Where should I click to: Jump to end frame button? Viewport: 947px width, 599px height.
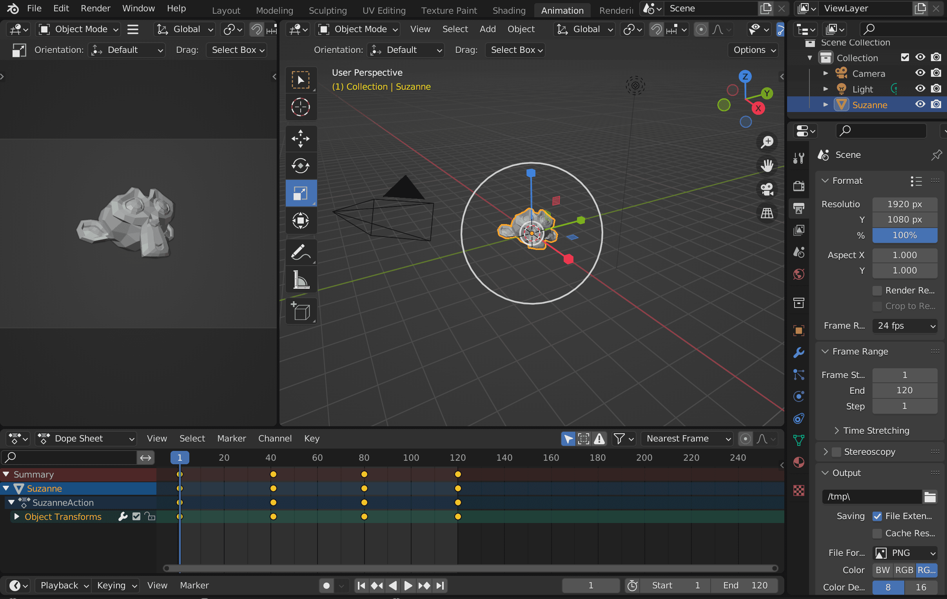point(440,586)
